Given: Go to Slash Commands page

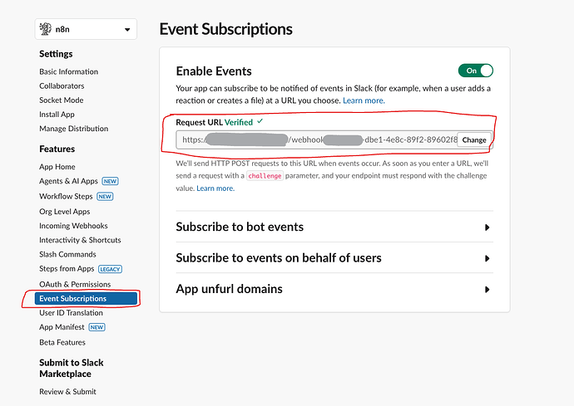Looking at the screenshot, I should click(x=67, y=254).
